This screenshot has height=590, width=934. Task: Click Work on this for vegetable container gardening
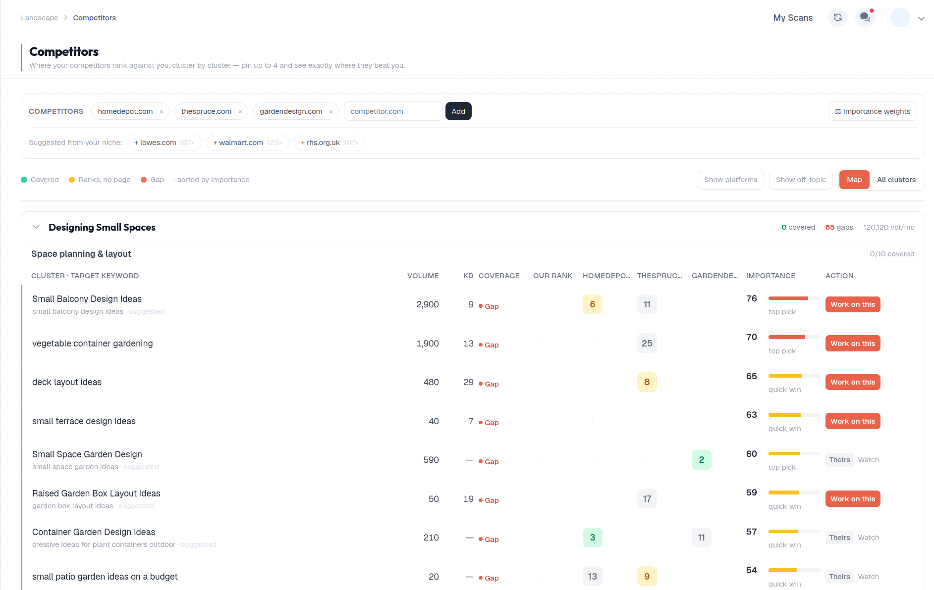853,344
